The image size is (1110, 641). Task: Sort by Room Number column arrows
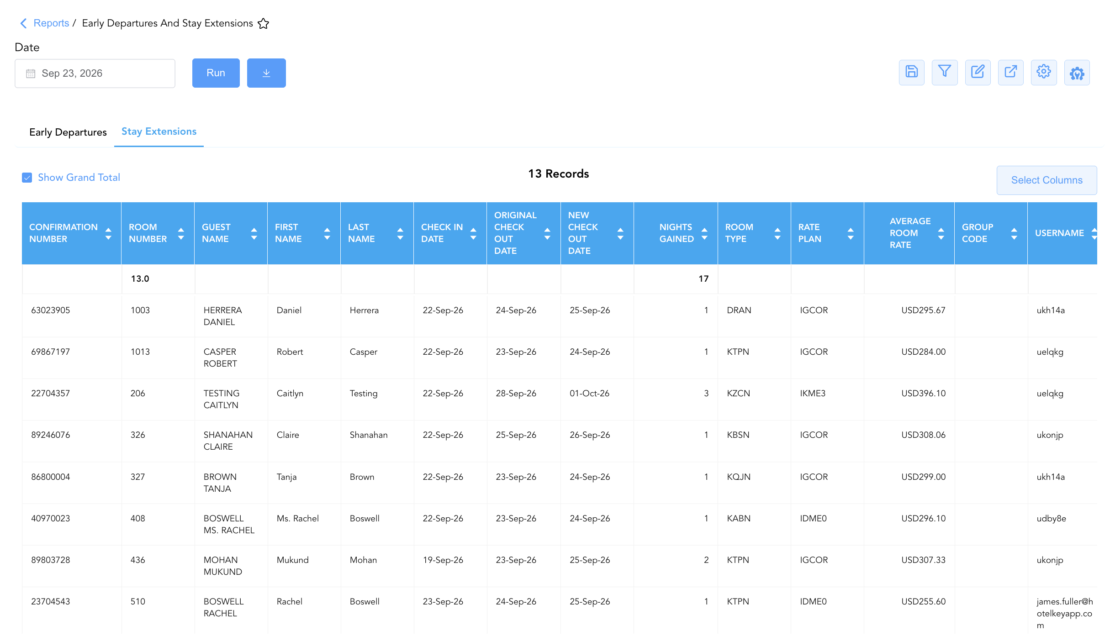pyautogui.click(x=181, y=233)
